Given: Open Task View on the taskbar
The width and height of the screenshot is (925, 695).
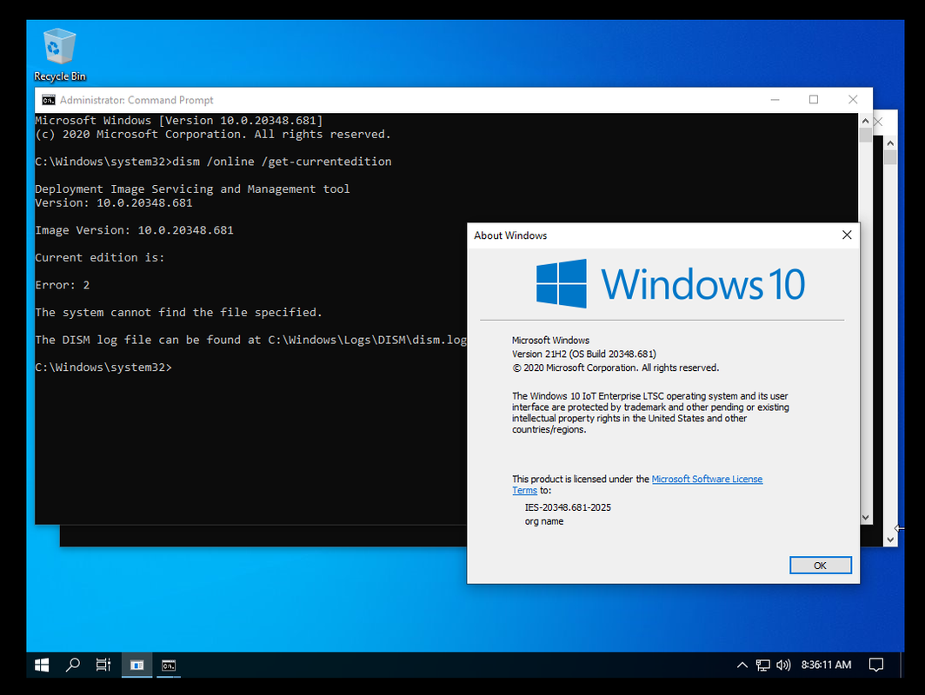Looking at the screenshot, I should tap(103, 665).
